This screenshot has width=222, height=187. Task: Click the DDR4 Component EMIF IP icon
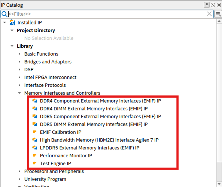coord(35,101)
